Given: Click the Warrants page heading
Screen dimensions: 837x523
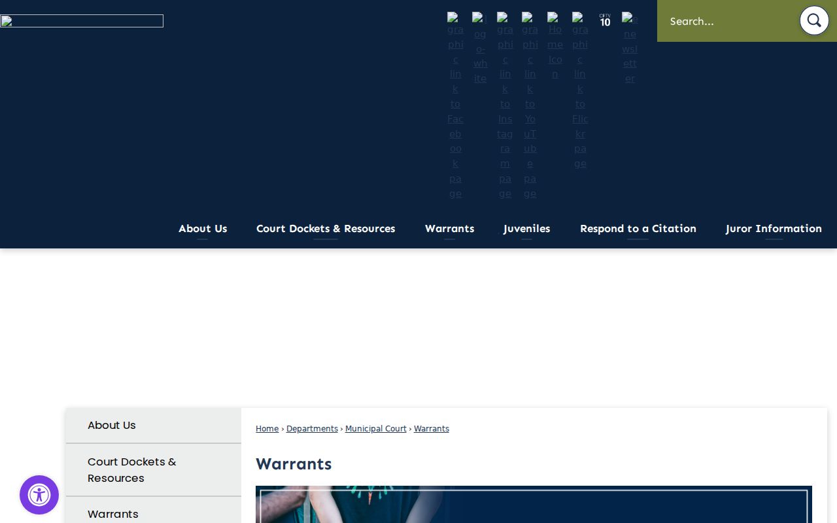Looking at the screenshot, I should tap(294, 464).
